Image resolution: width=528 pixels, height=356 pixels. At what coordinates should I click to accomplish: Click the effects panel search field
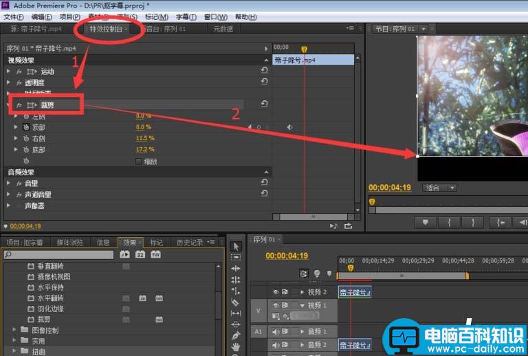(58, 255)
